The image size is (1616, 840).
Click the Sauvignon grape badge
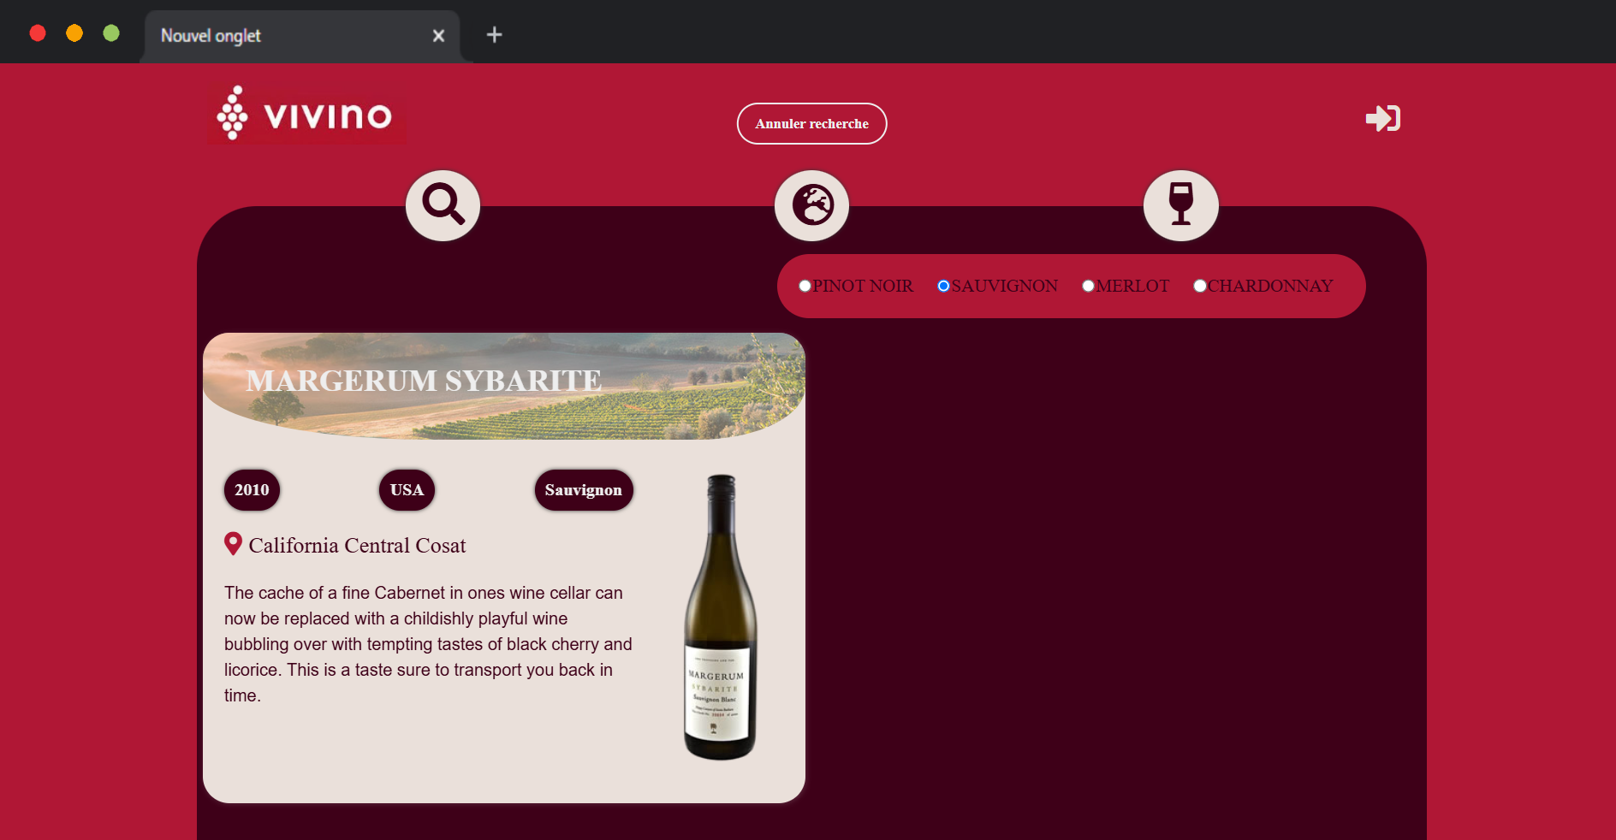click(584, 490)
